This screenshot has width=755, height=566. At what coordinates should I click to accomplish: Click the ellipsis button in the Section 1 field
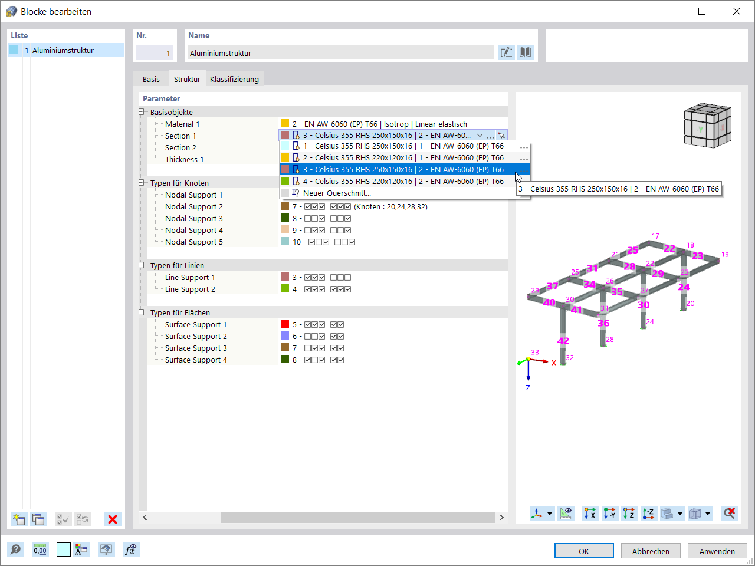tap(490, 136)
